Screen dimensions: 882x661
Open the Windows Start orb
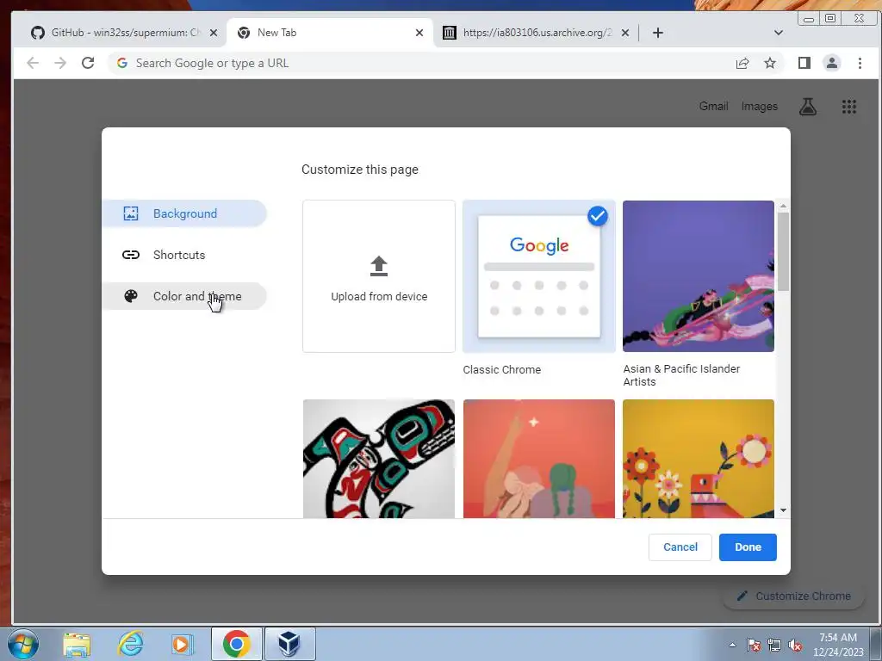point(23,644)
